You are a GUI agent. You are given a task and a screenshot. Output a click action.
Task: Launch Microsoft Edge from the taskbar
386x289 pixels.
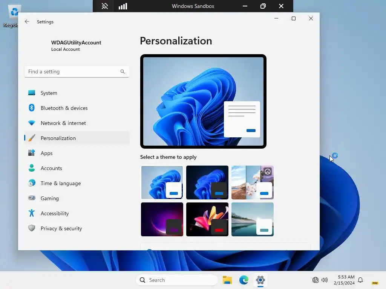click(244, 280)
